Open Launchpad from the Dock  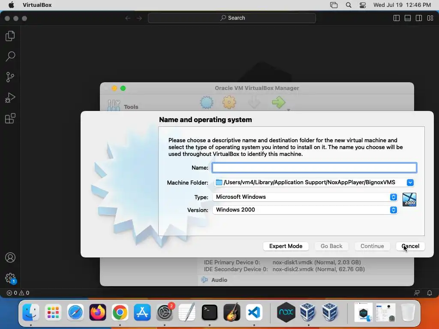pyautogui.click(x=53, y=312)
